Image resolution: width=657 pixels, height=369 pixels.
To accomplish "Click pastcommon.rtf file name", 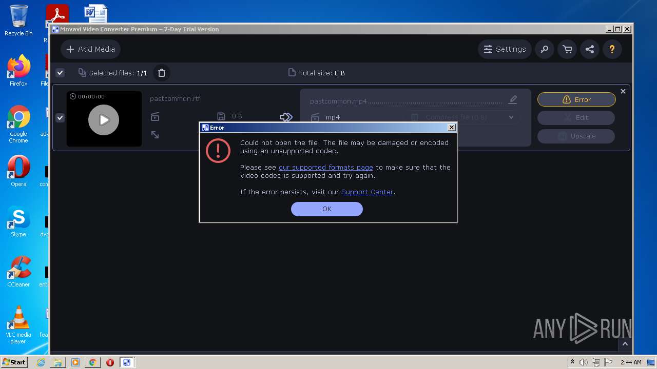I will tap(175, 98).
